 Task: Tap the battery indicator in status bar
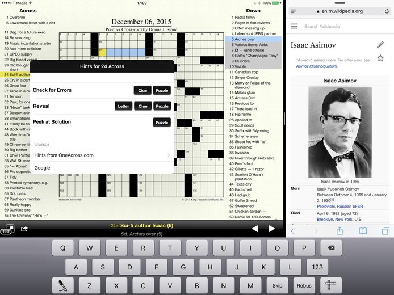(x=276, y=3)
